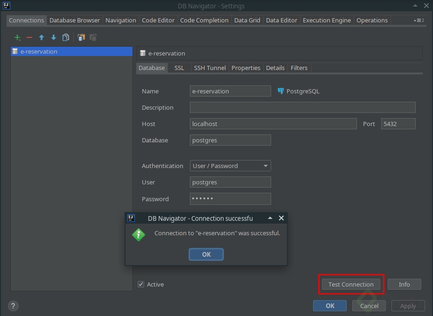This screenshot has height=316, width=433.
Task: Select the Database sub-tab
Action: (x=152, y=68)
